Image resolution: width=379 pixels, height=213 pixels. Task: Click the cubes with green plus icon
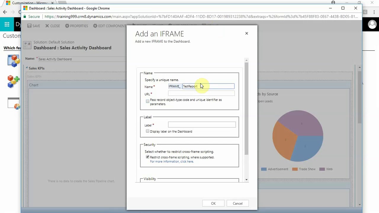point(14,82)
